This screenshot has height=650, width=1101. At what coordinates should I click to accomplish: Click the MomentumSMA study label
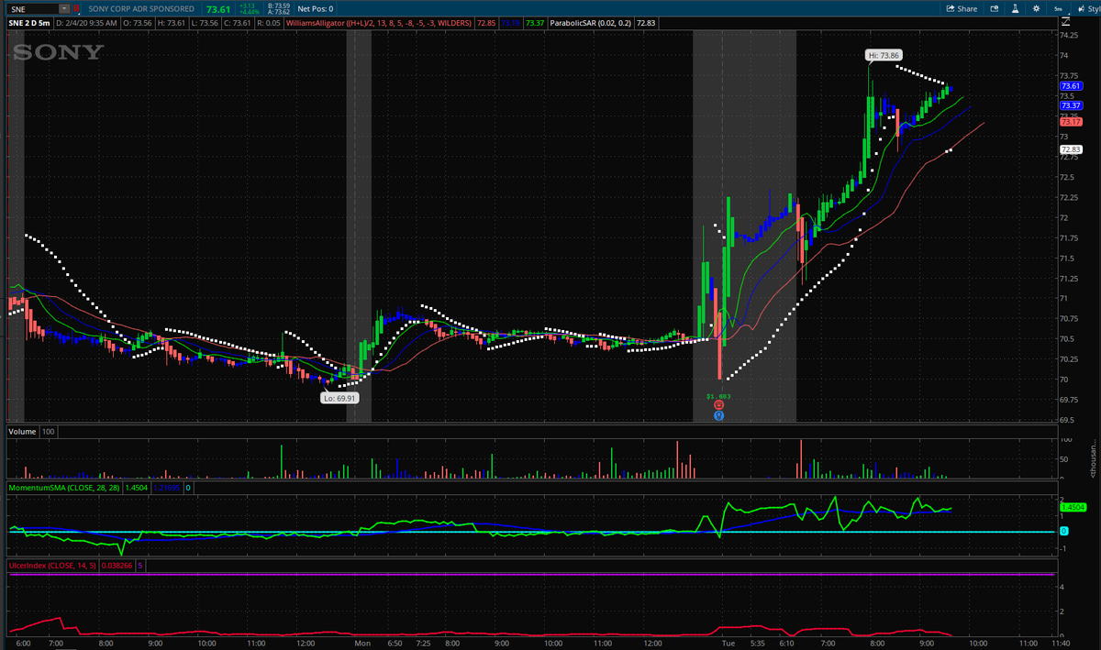point(64,488)
